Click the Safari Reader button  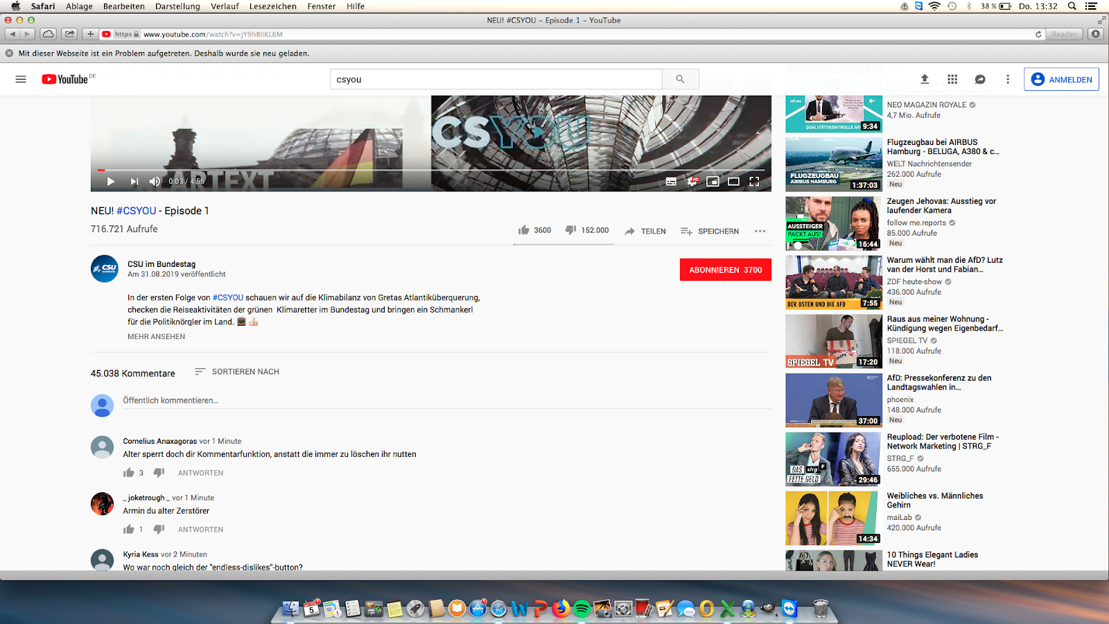1064,34
